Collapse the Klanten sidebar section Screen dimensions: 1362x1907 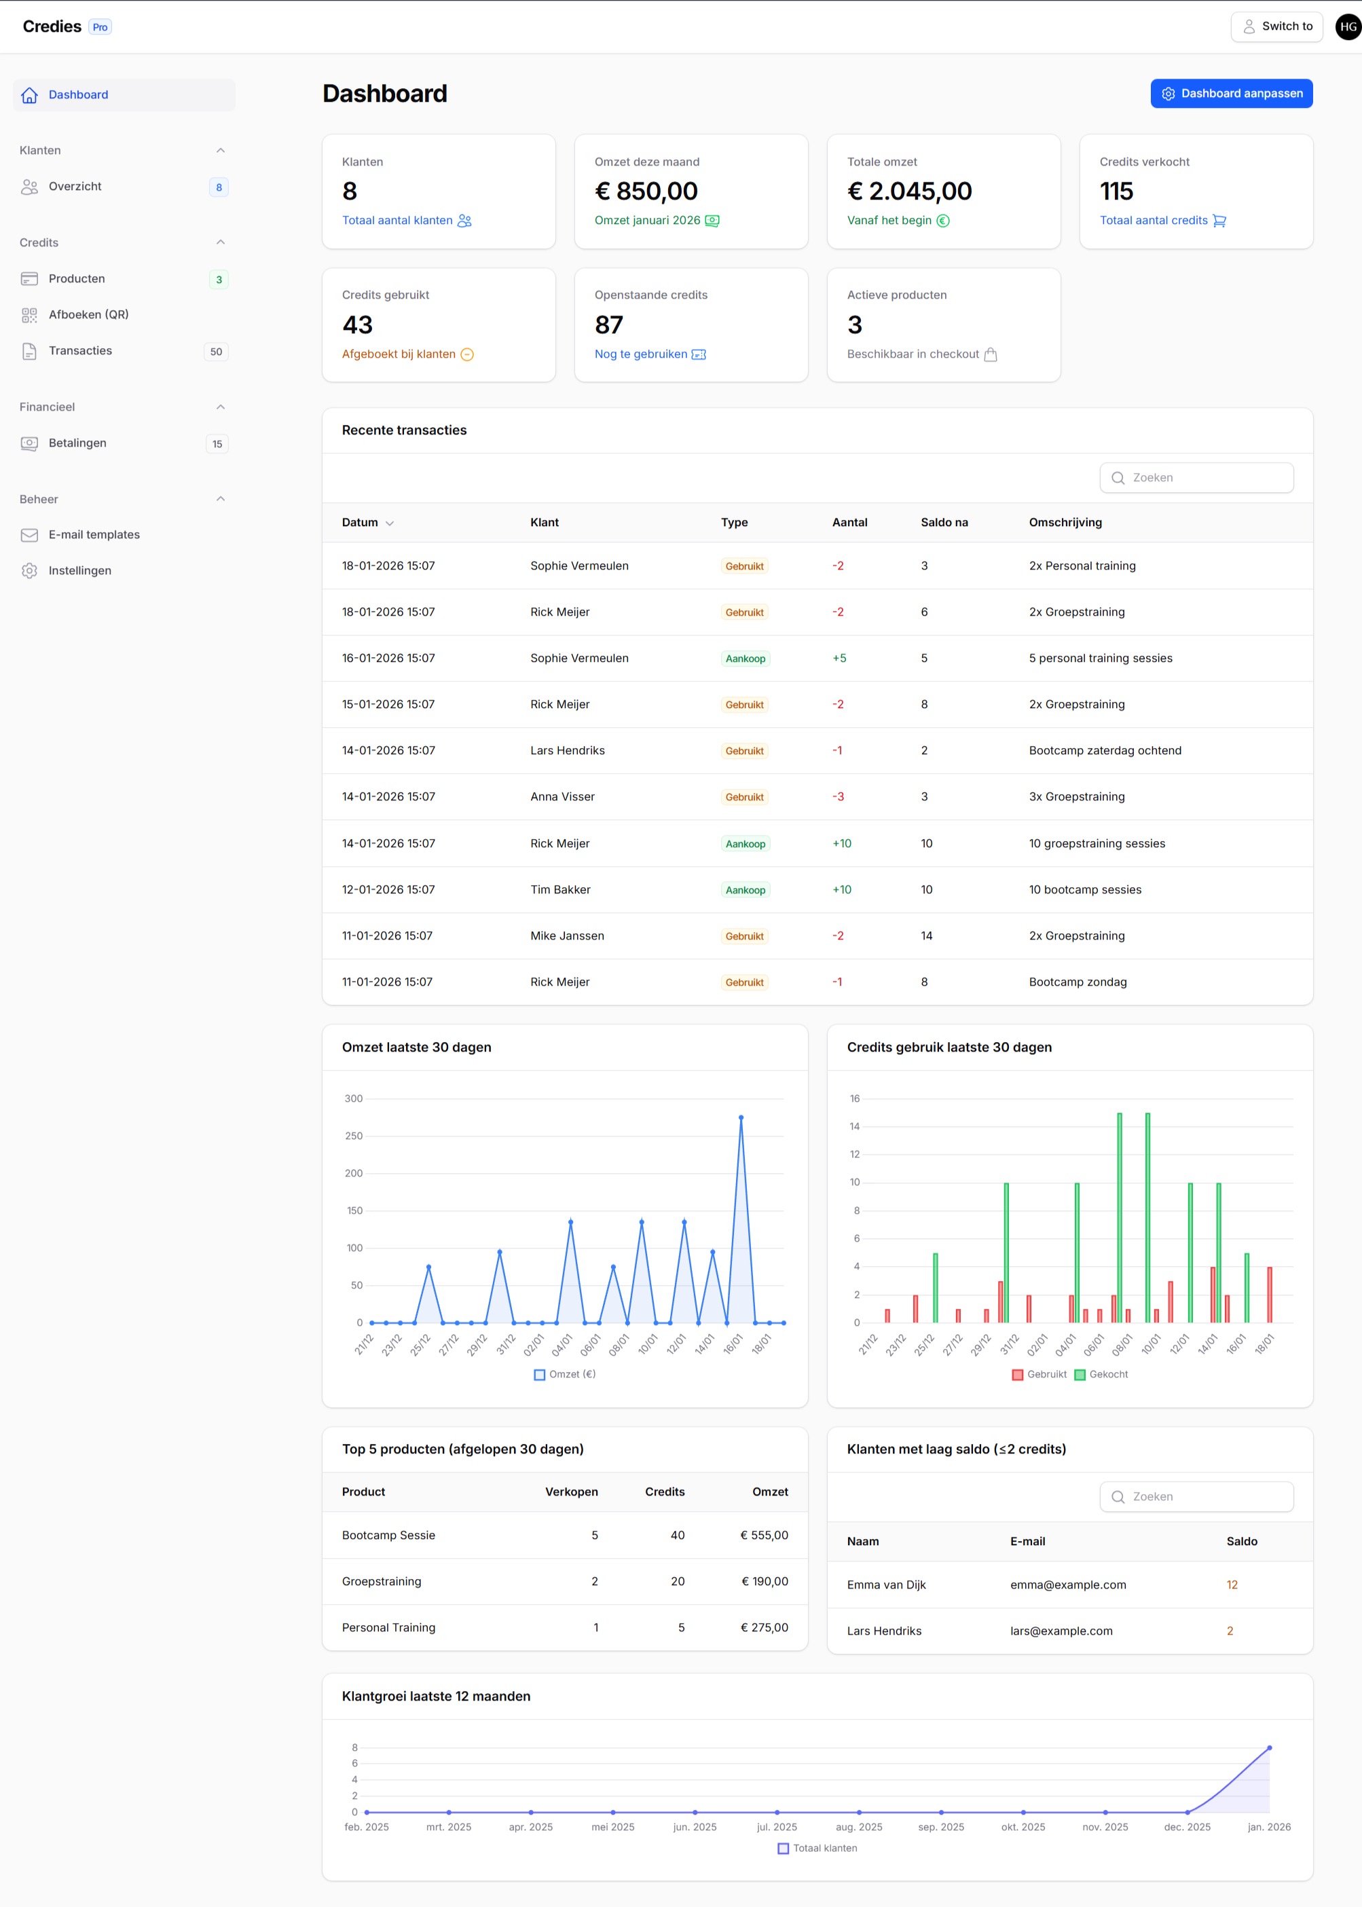[x=221, y=151]
